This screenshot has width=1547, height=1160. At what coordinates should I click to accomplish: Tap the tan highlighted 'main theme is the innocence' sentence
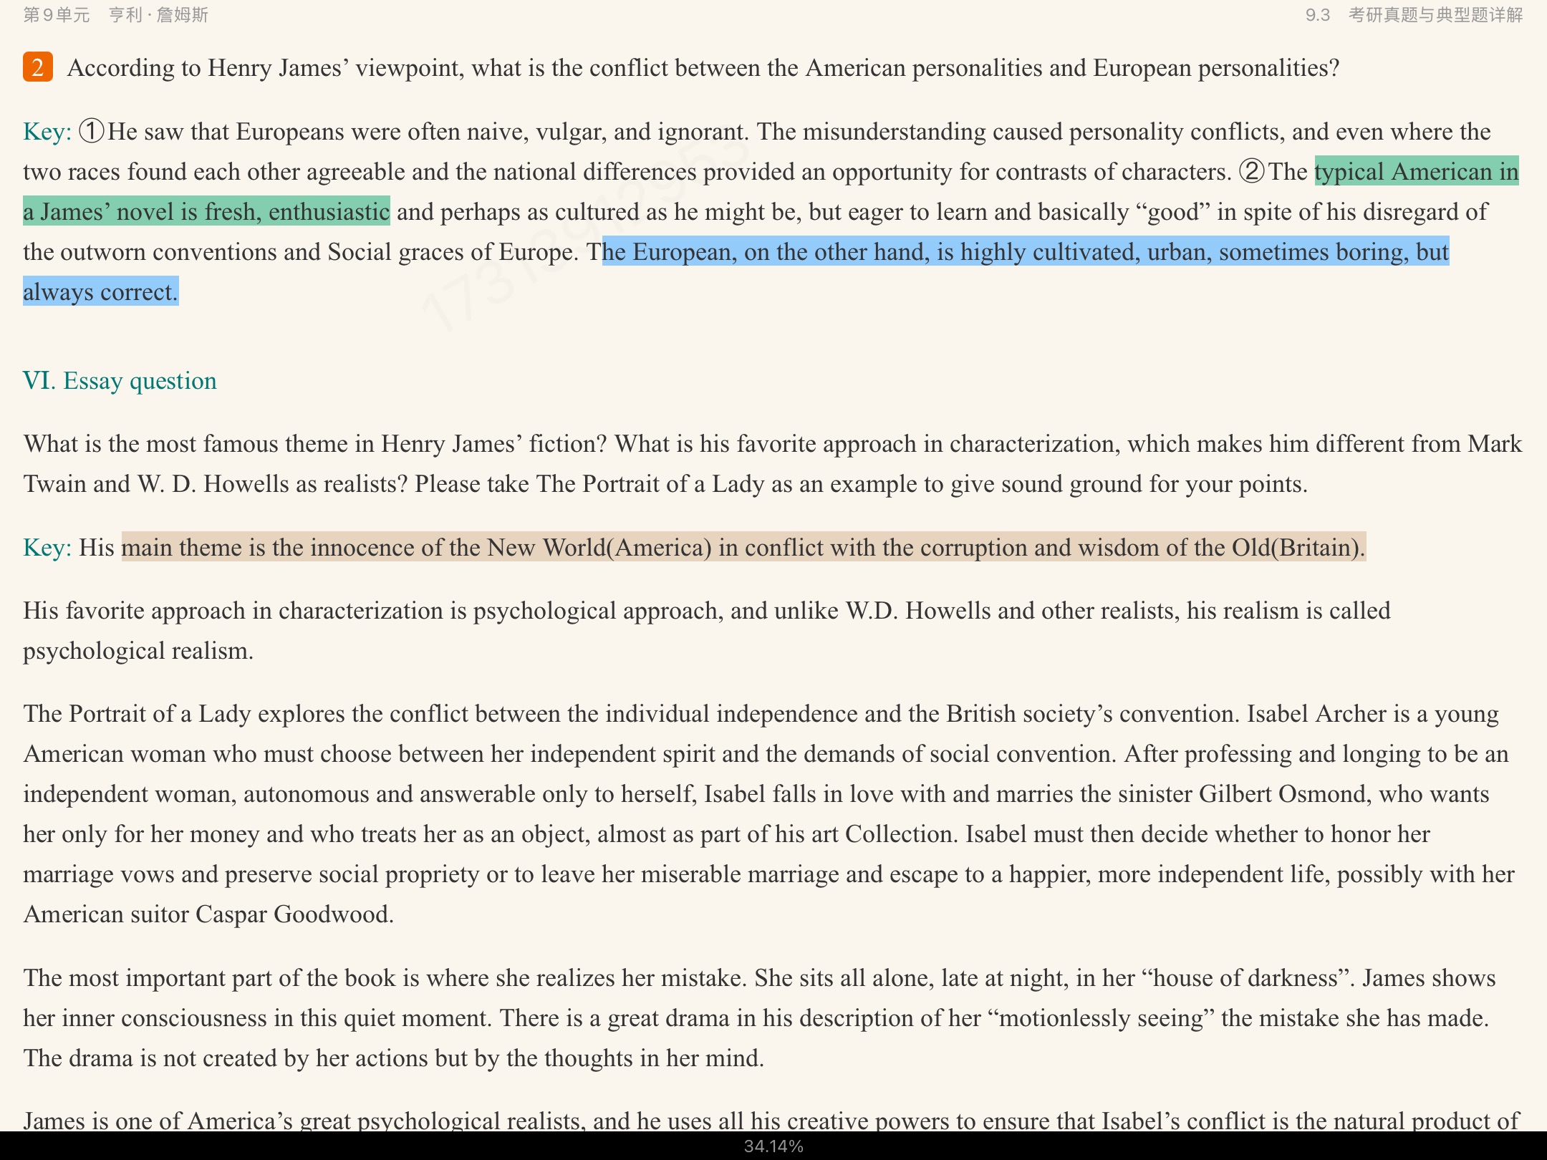click(x=743, y=548)
